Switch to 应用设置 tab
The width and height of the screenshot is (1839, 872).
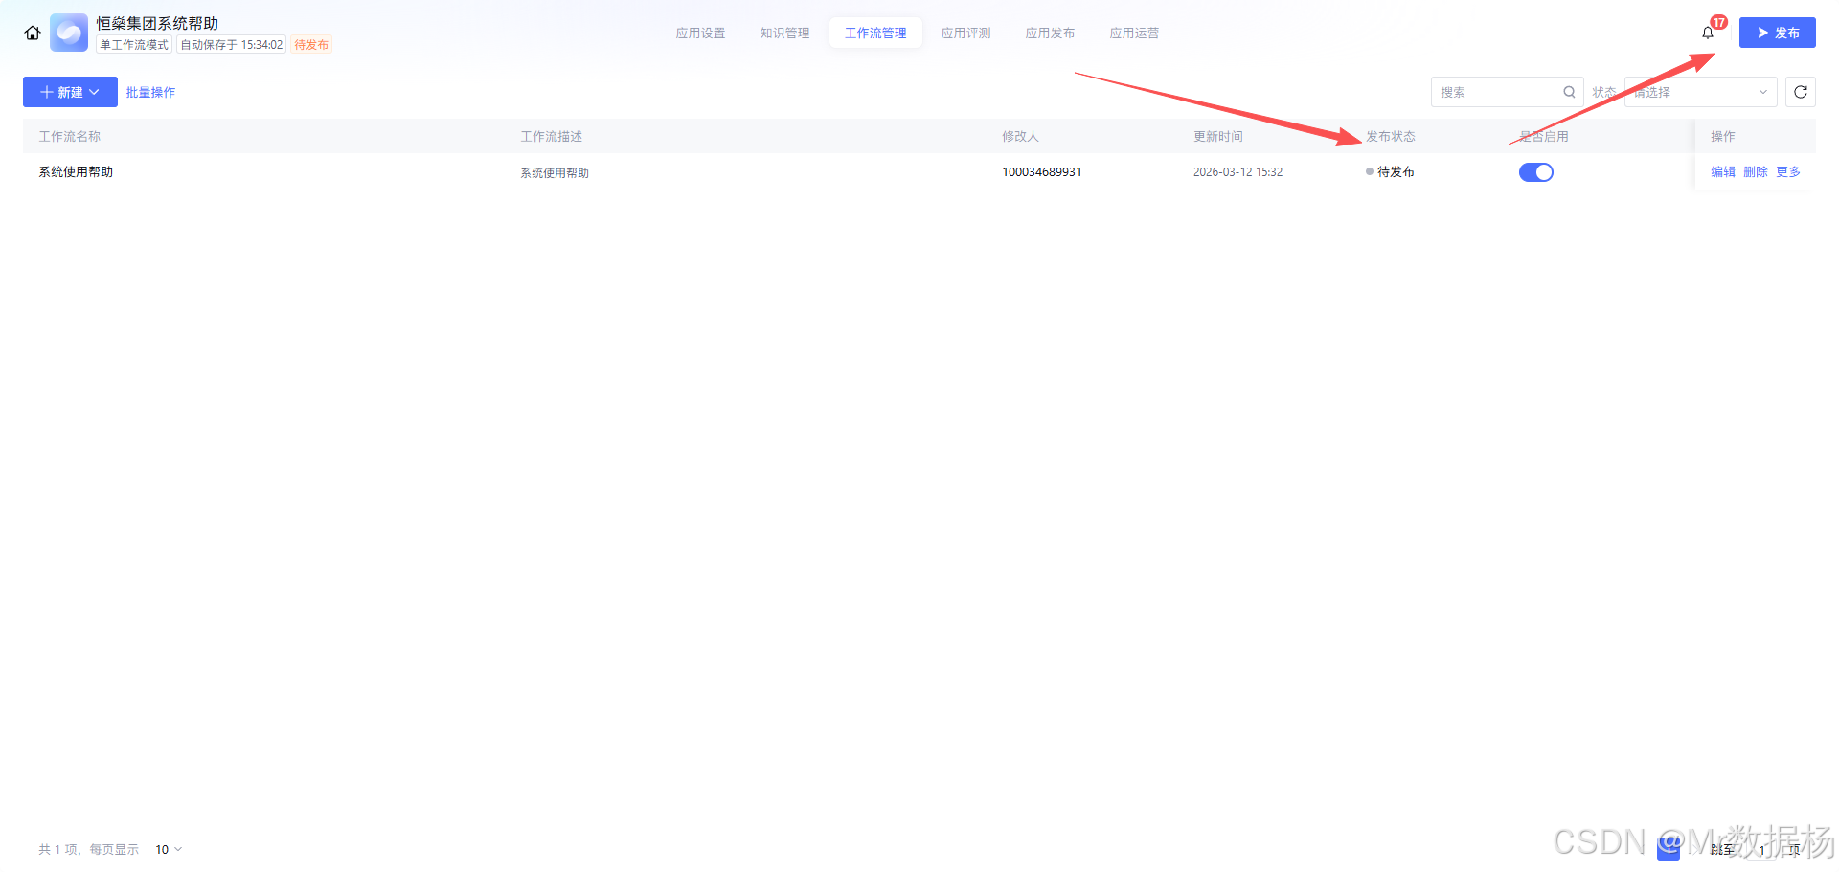[700, 33]
